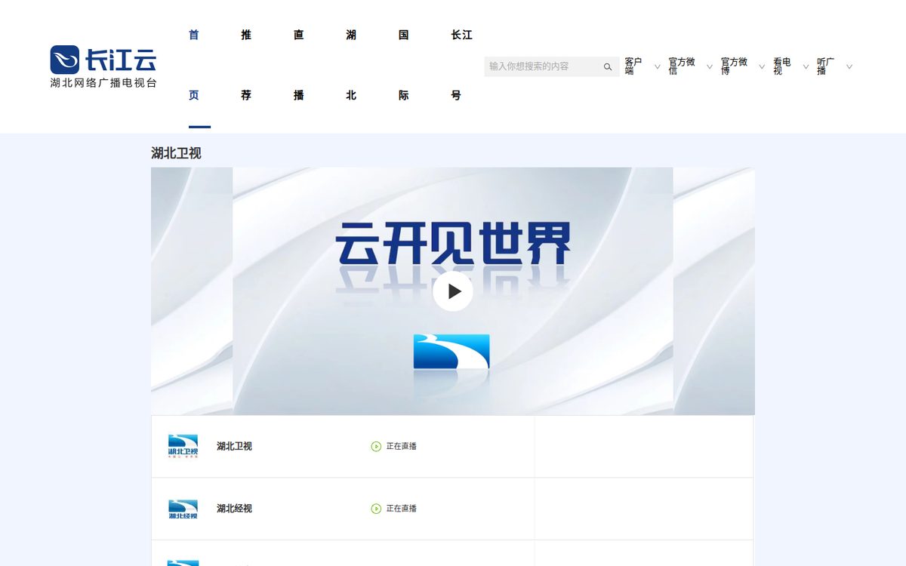
Task: Click the 湖北卫视 channel logo in the list
Action: 183,446
